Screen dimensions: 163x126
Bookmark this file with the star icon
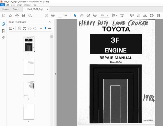pos(10,15)
